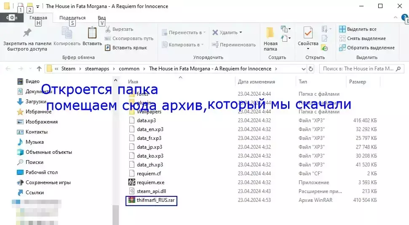Viewport: 409px width, 225px height.
Task: Collapse the ribbon with the chevron
Action: click(x=396, y=18)
